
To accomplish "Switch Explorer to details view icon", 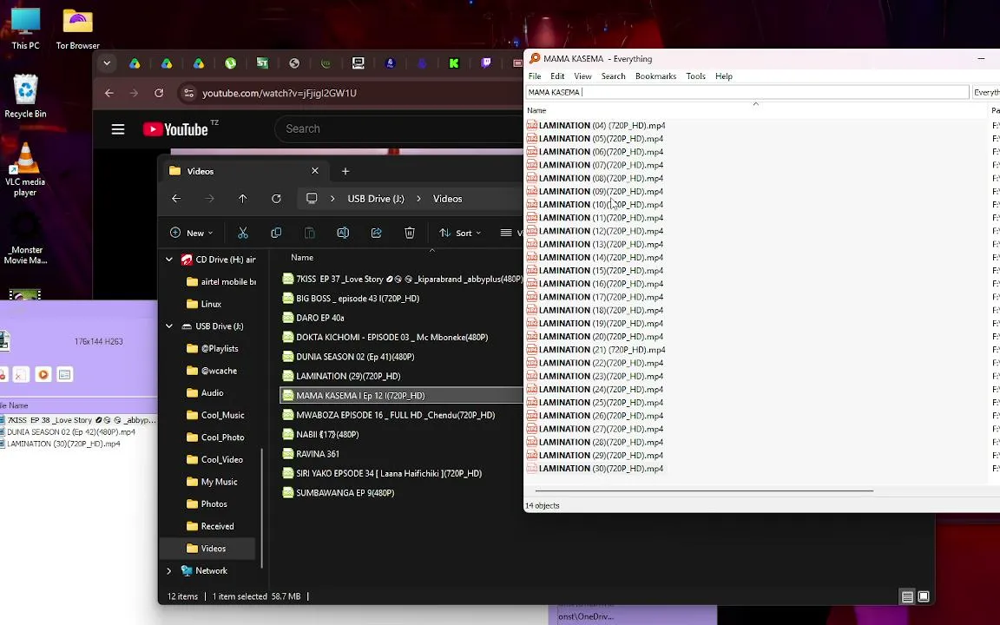I will pos(907,597).
